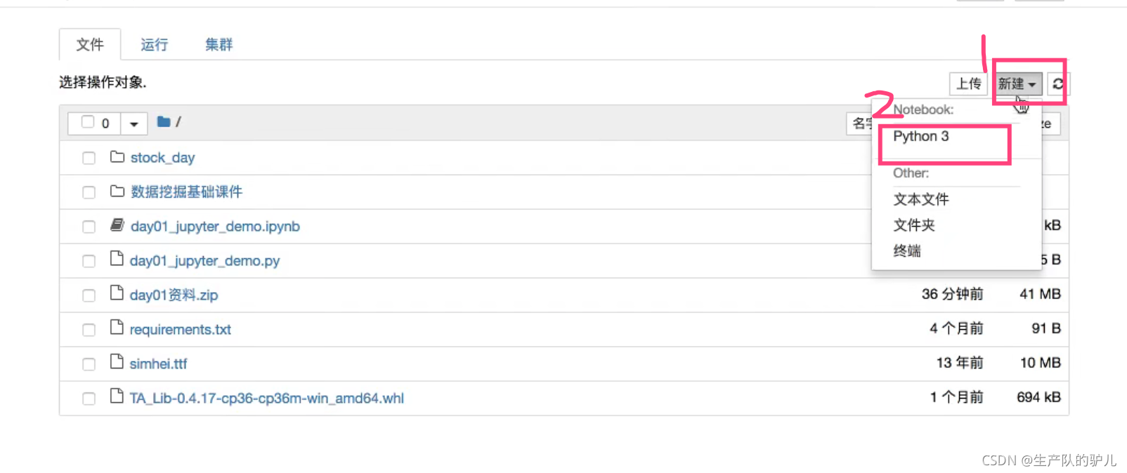Switch to the 运行 tab

click(x=153, y=44)
